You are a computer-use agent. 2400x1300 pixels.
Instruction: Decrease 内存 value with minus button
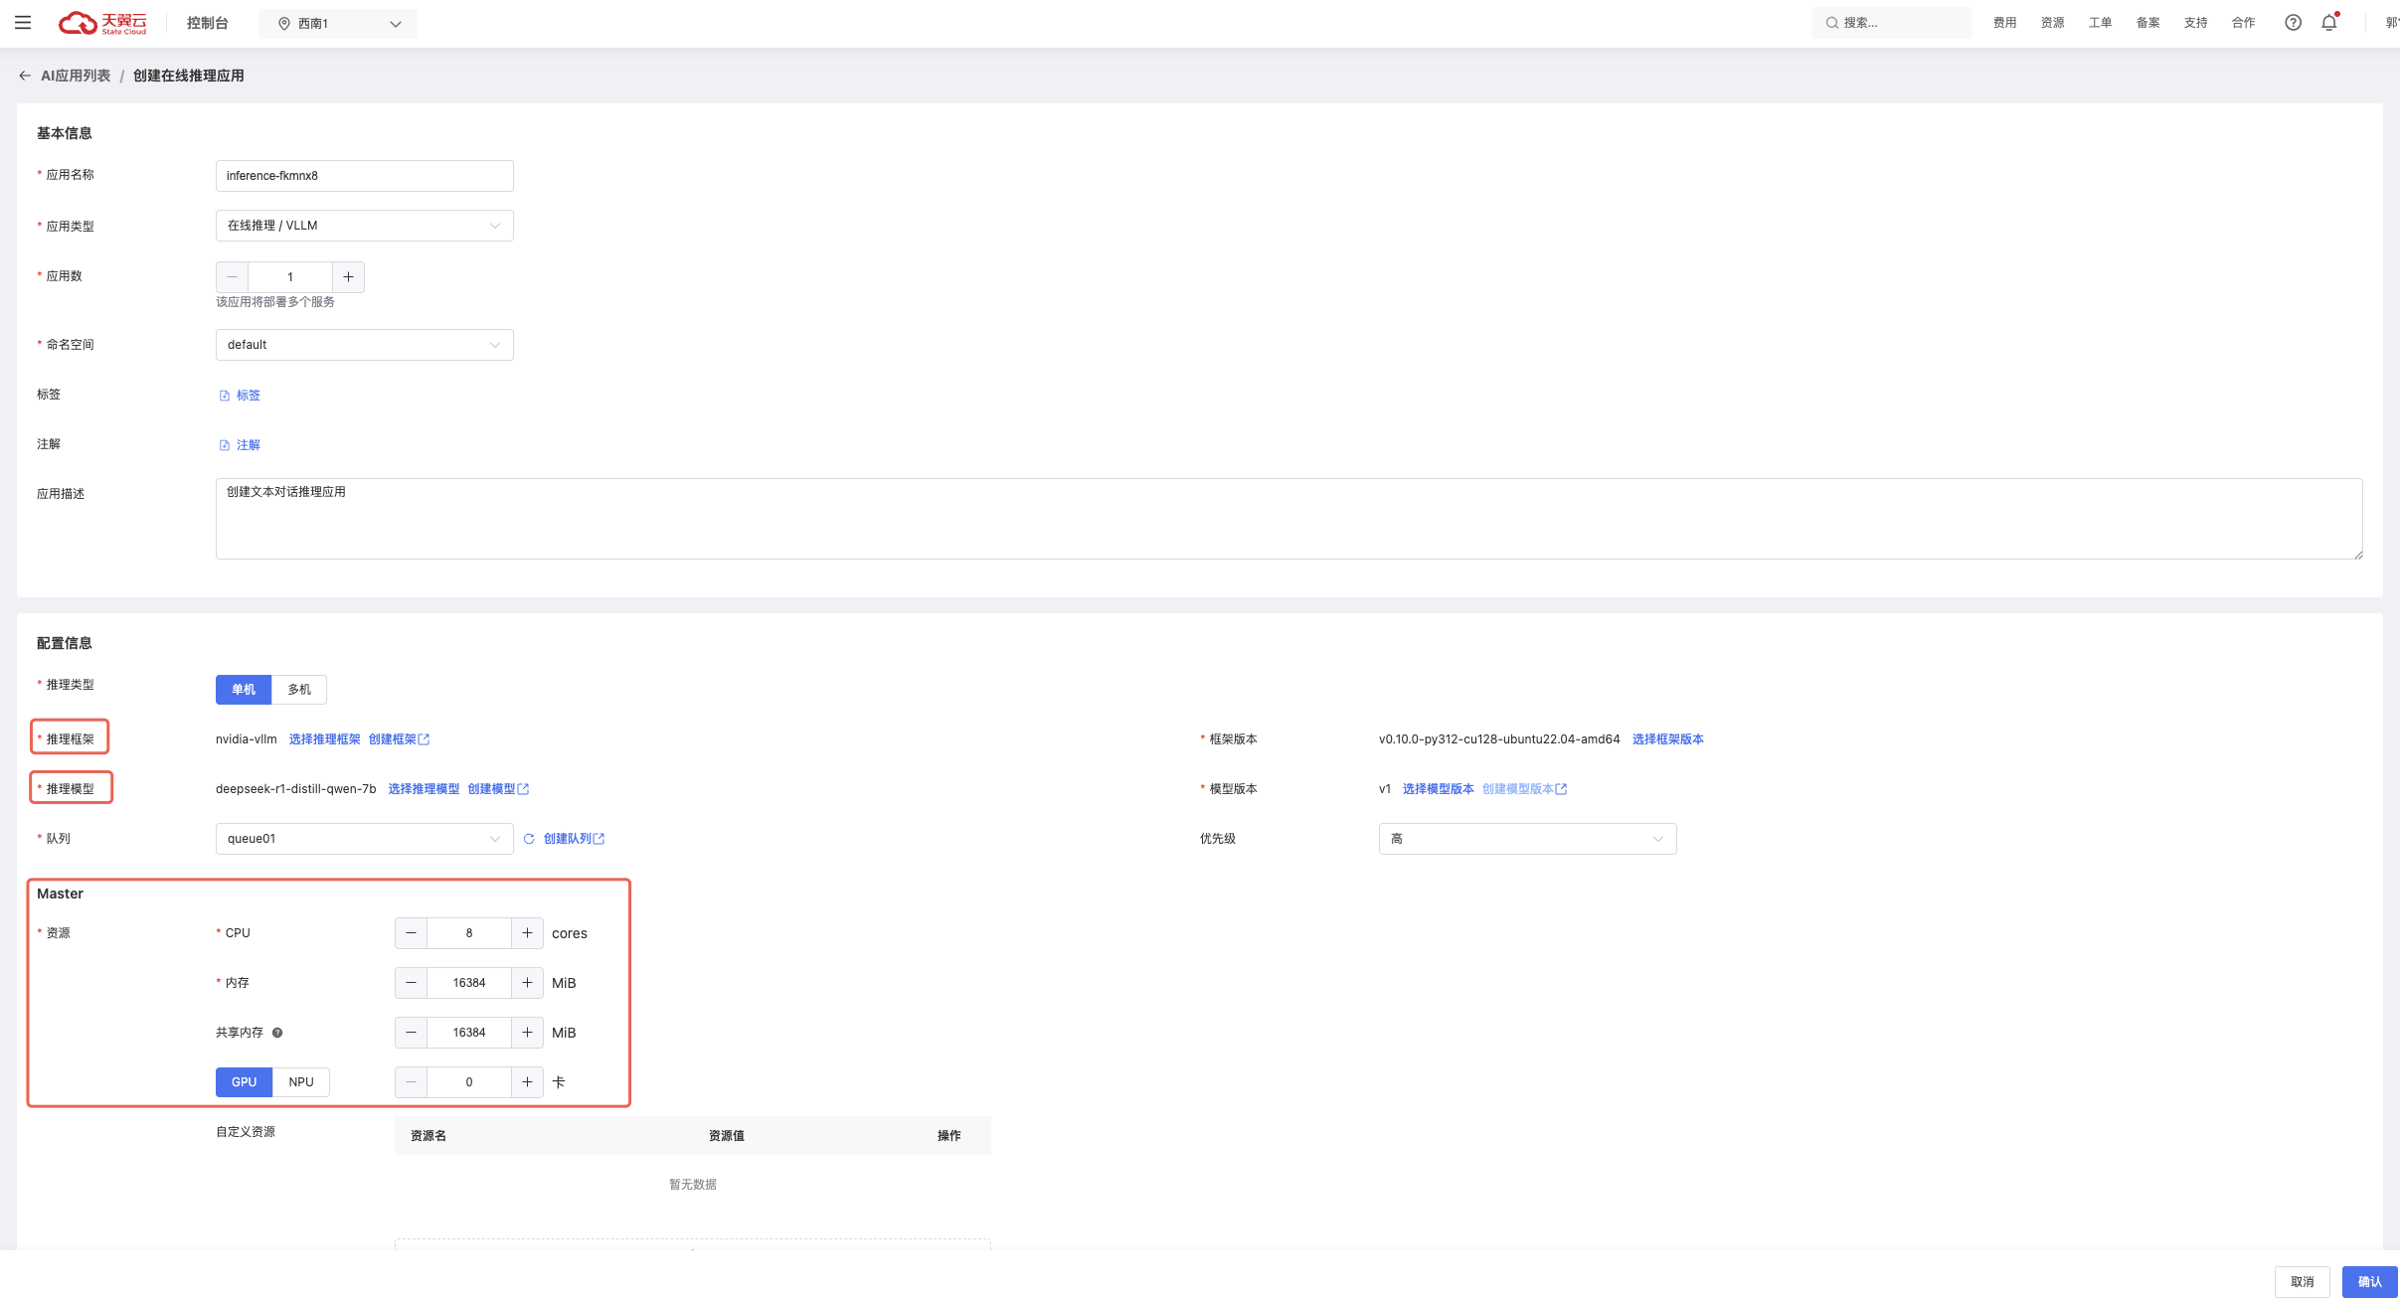411,983
